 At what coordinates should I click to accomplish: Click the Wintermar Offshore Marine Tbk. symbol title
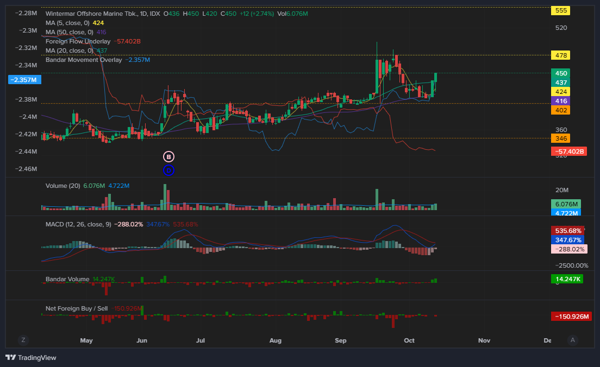[86, 14]
